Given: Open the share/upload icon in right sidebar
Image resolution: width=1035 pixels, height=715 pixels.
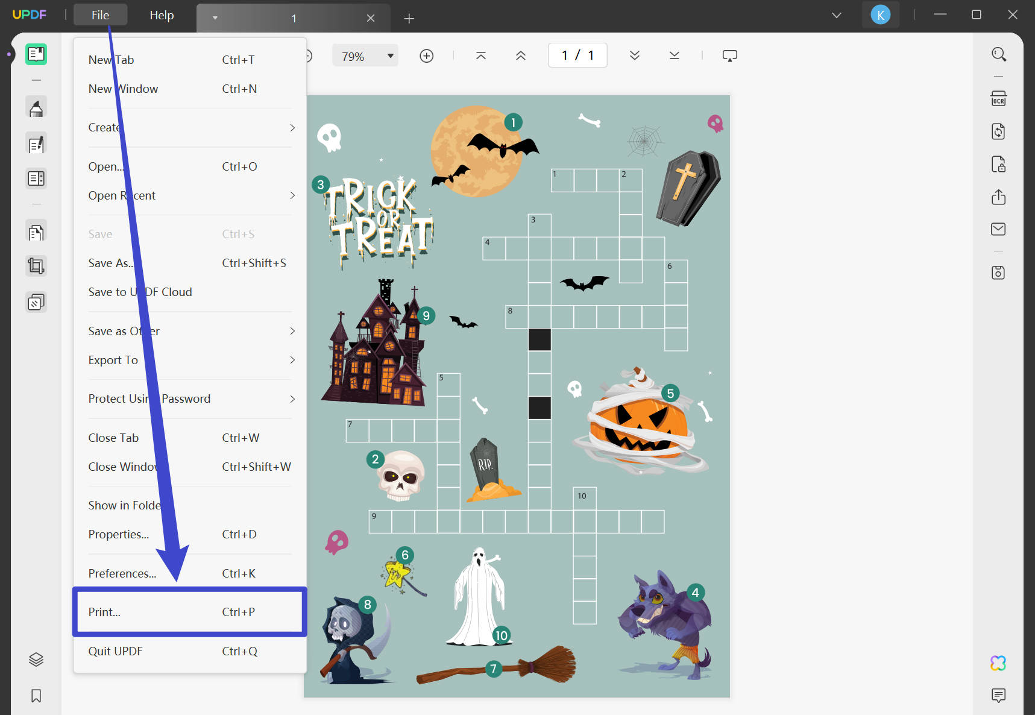Looking at the screenshot, I should point(998,197).
